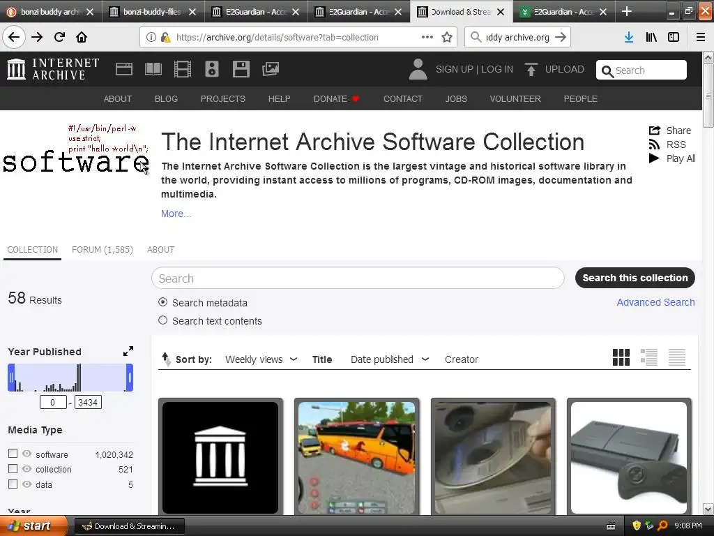Open the Internet Archive Web media icon
This screenshot has width=714, height=536.
pyautogui.click(x=124, y=69)
